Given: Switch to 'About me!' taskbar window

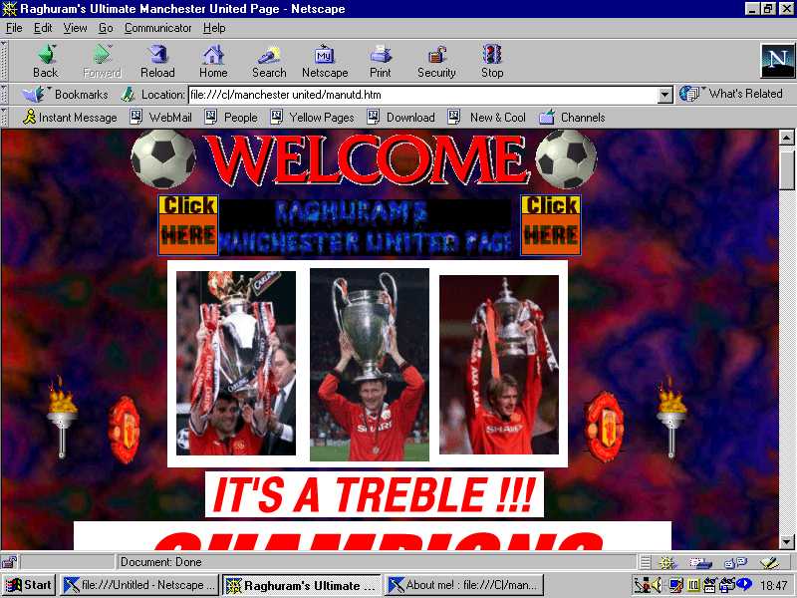Looking at the screenshot, I should pos(463,586).
